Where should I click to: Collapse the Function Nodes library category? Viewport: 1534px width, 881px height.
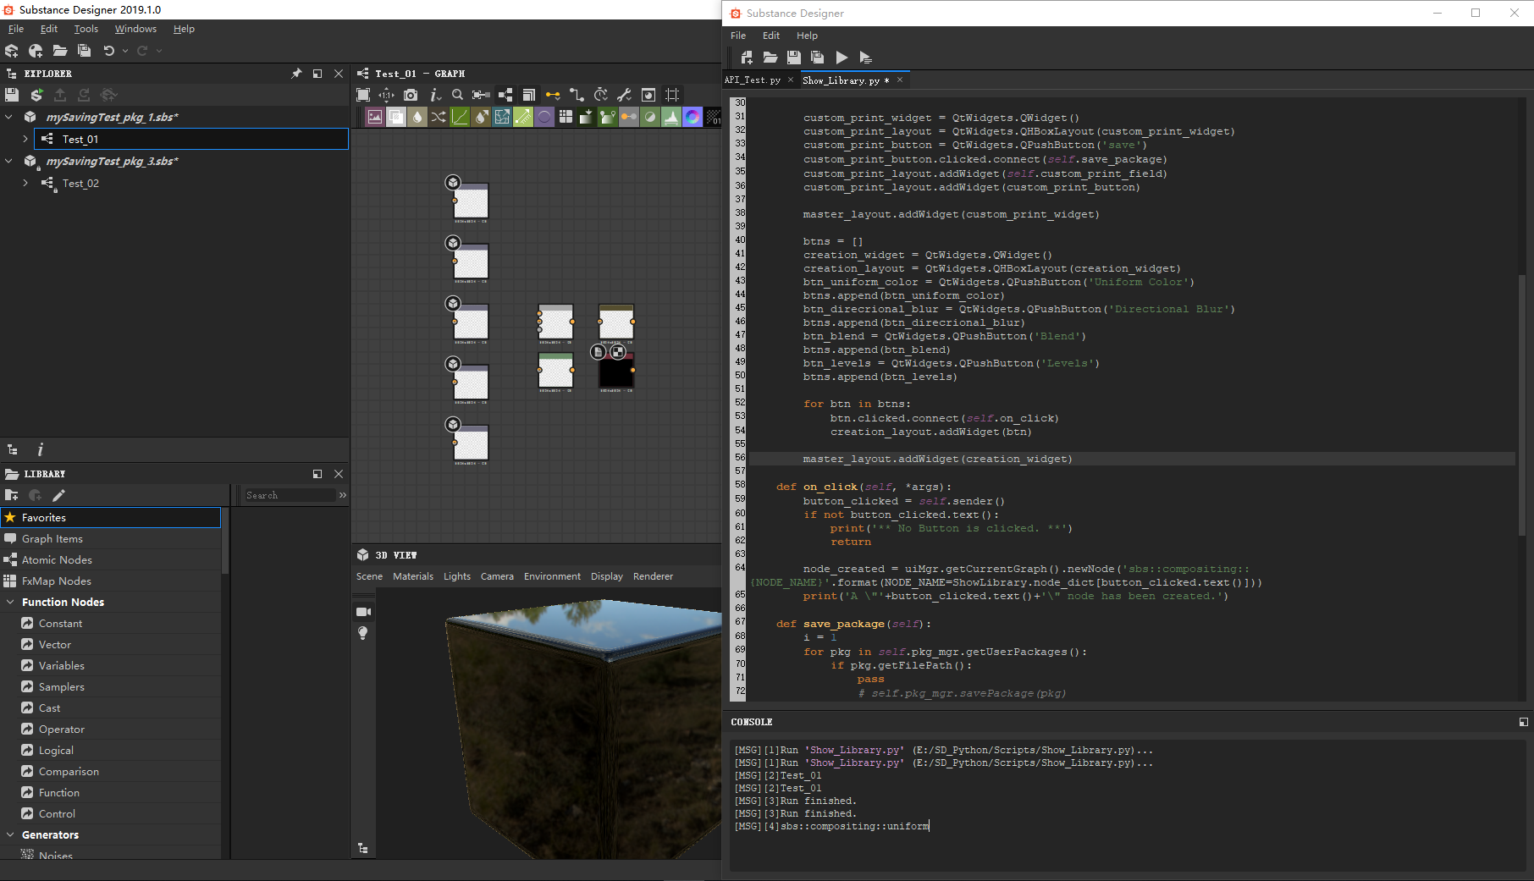(10, 602)
